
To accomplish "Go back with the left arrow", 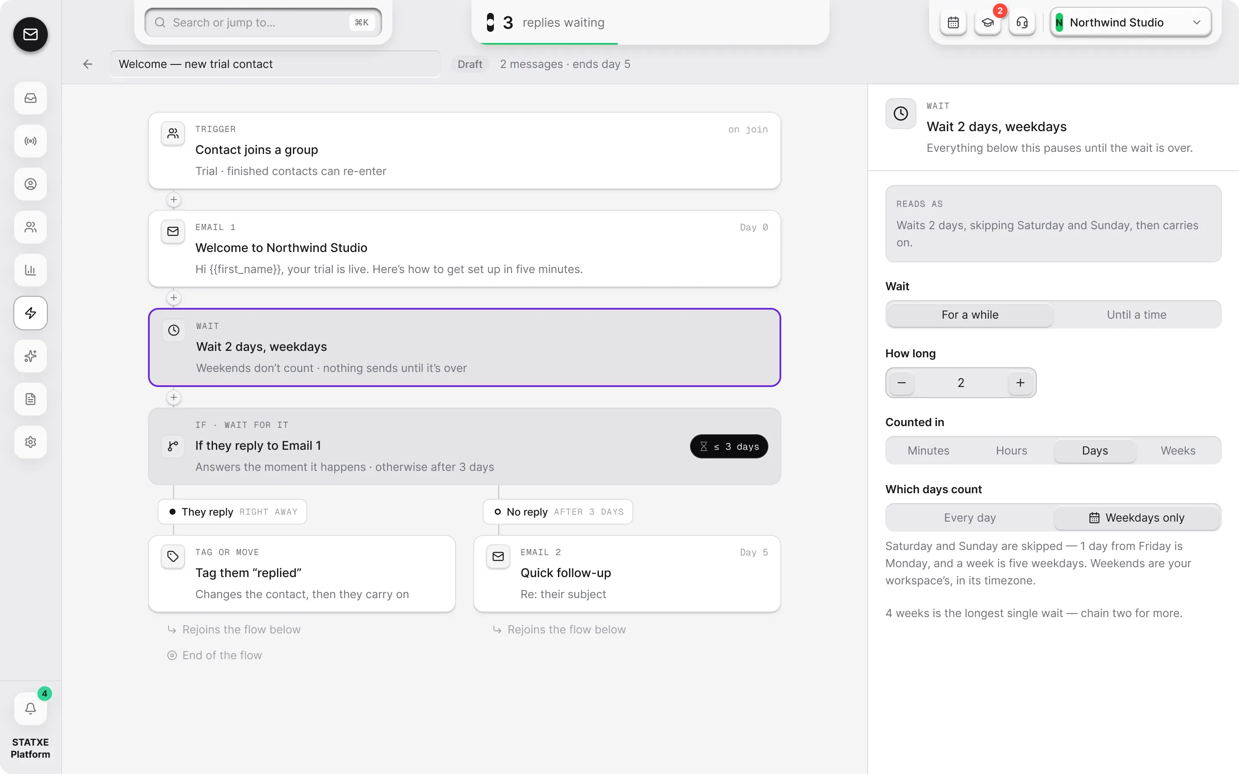I will (88, 64).
